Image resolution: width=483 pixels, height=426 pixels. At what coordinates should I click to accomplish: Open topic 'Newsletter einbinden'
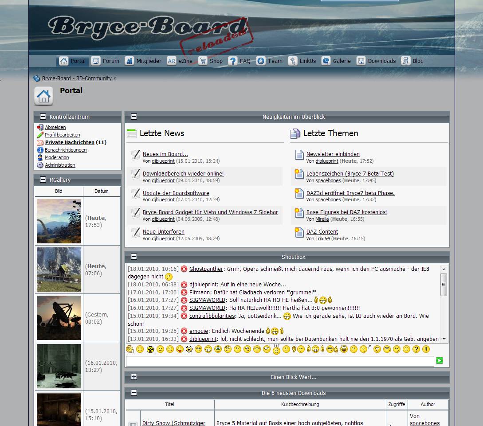(x=333, y=154)
